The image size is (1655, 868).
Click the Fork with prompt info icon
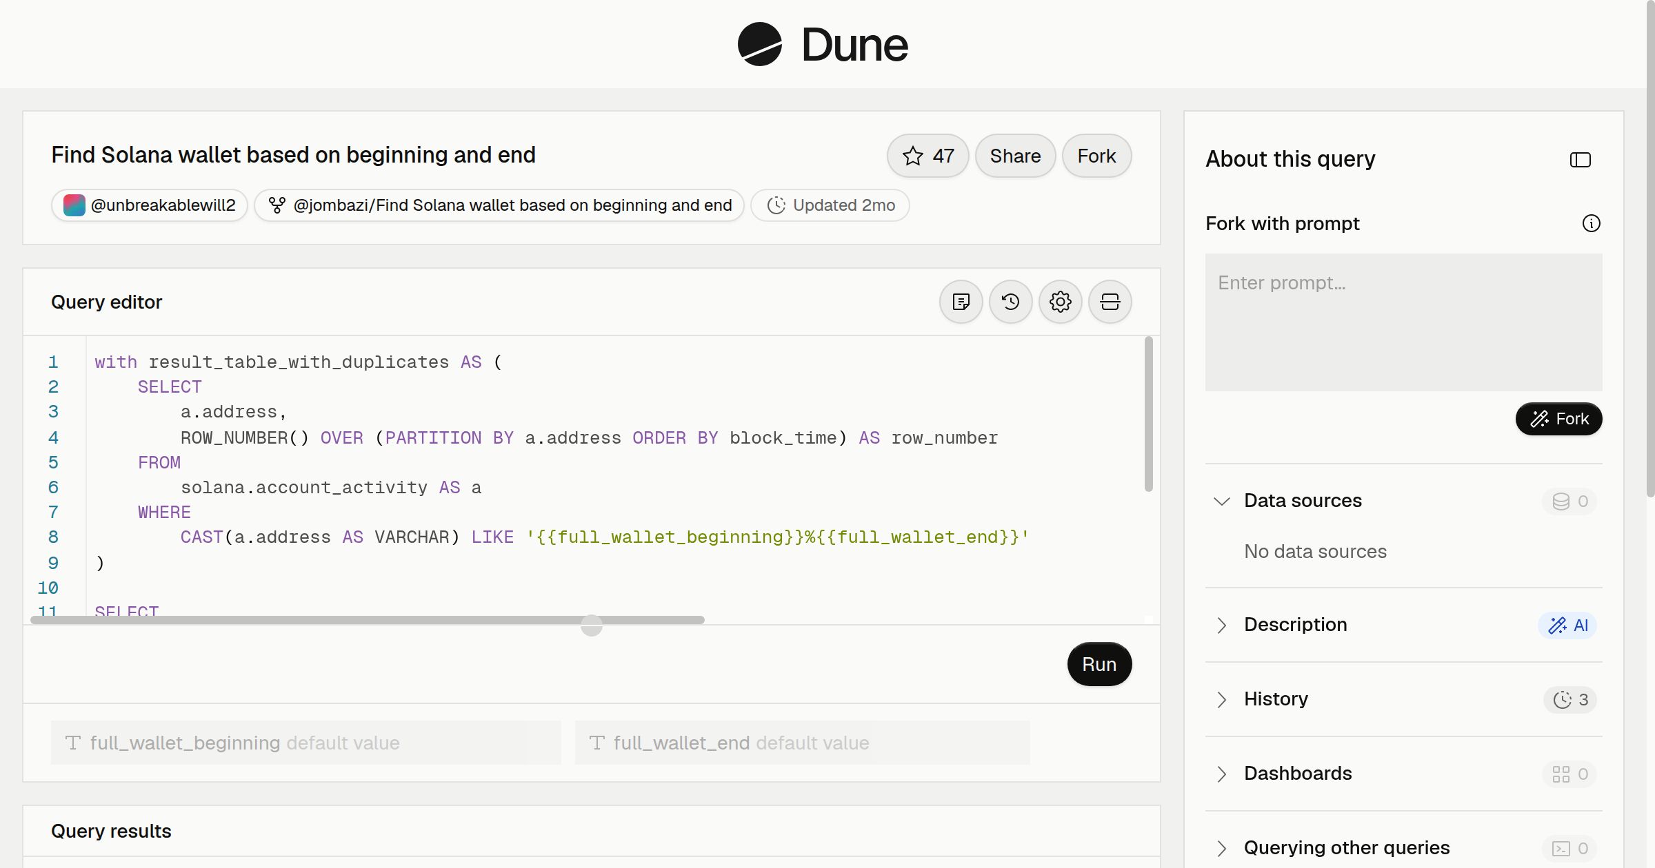(1592, 223)
